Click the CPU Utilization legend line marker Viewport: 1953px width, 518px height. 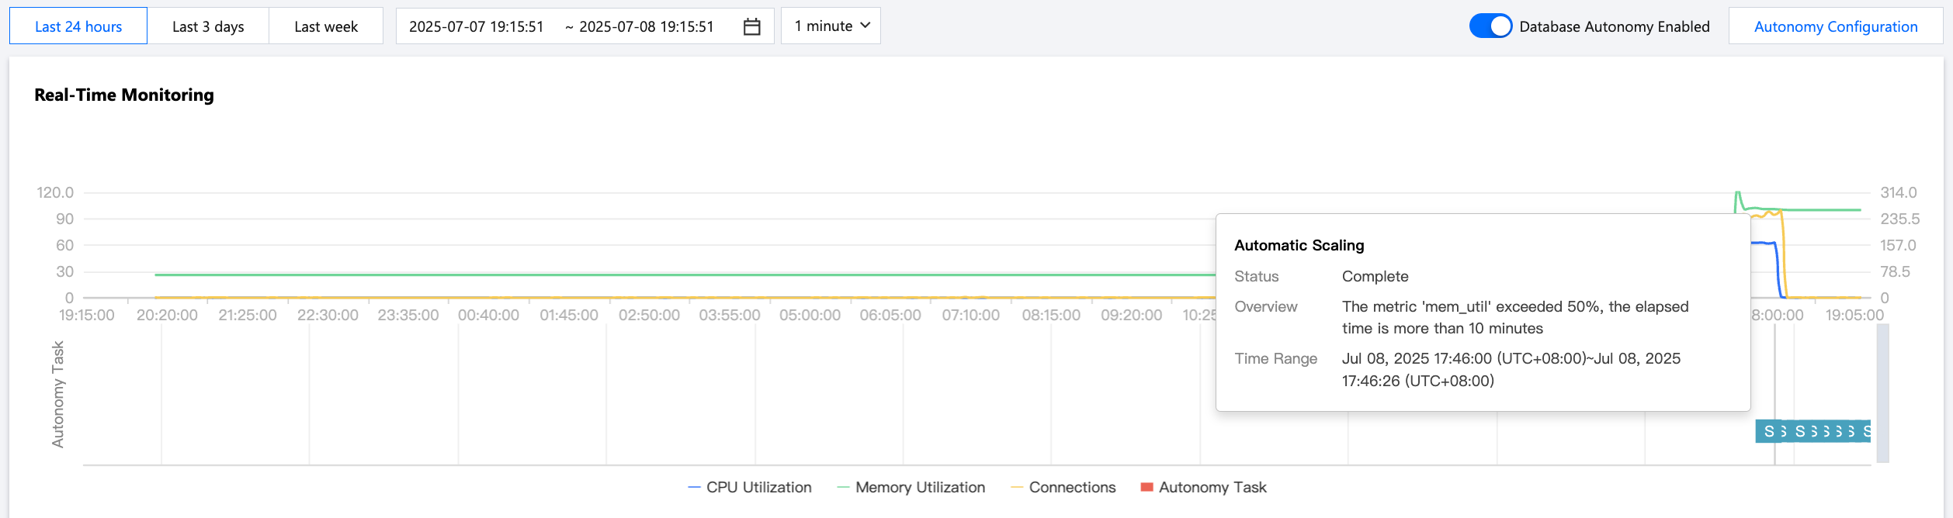tap(694, 488)
